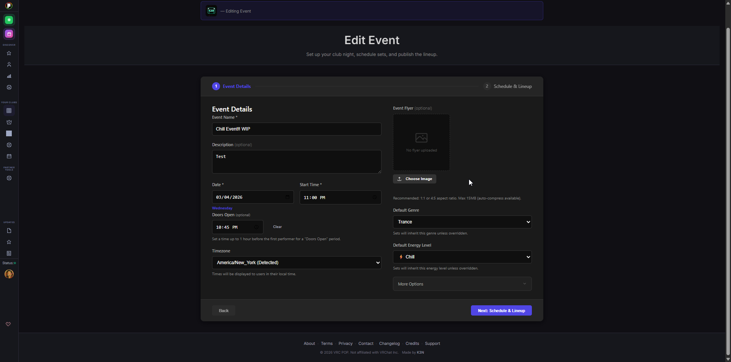Open the date picker calendar icon
Viewport: 731px width, 362px height.
click(287, 197)
